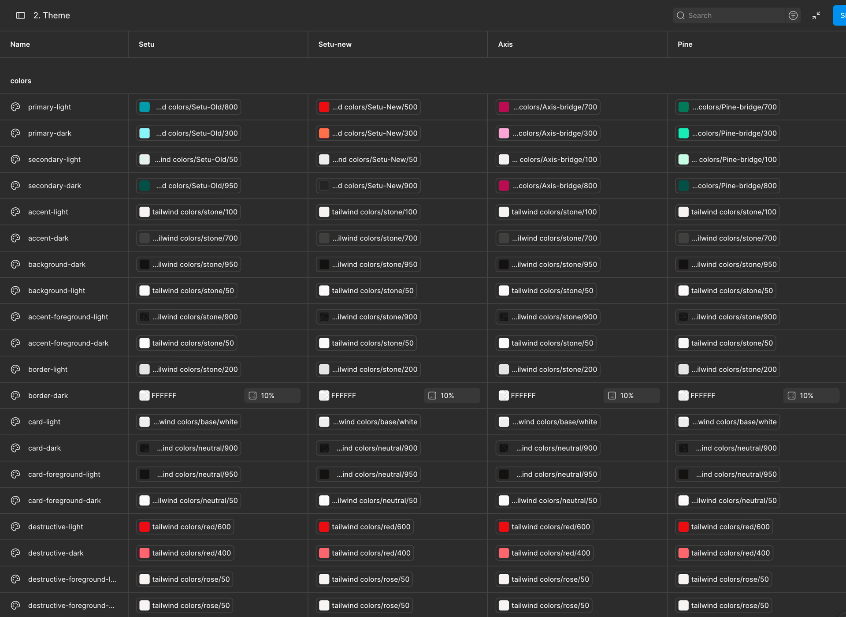Select the Pine mode column header
Viewport: 846px width, 617px height.
click(685, 44)
